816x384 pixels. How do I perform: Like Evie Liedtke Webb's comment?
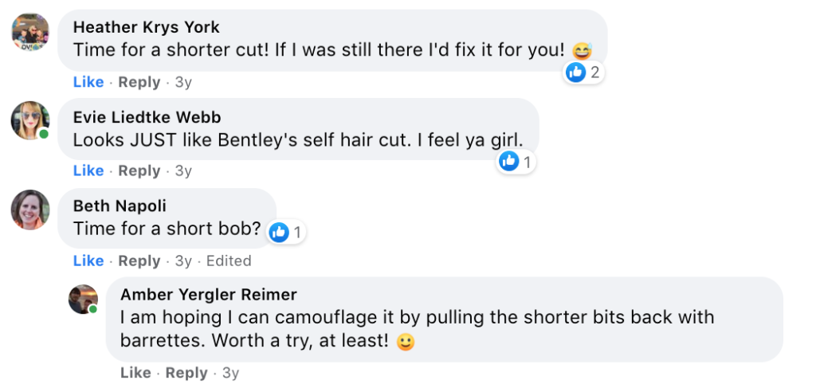click(x=88, y=170)
